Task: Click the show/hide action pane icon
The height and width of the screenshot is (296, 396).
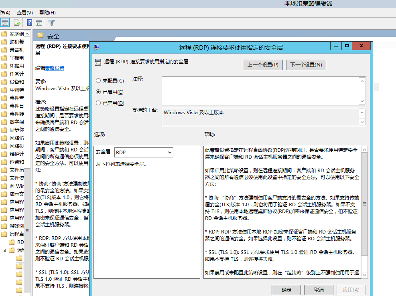Action: (39, 23)
